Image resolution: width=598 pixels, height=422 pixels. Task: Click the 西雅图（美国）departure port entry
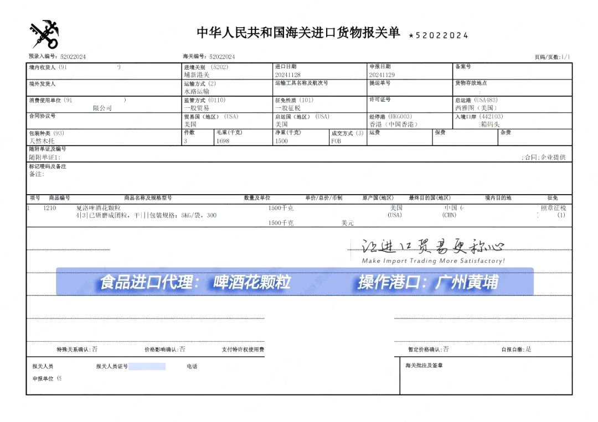(473, 108)
